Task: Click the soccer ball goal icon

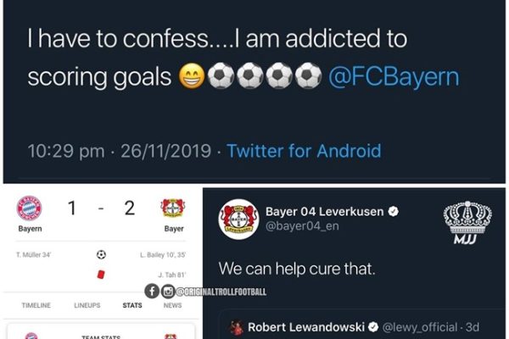Action: click(102, 254)
